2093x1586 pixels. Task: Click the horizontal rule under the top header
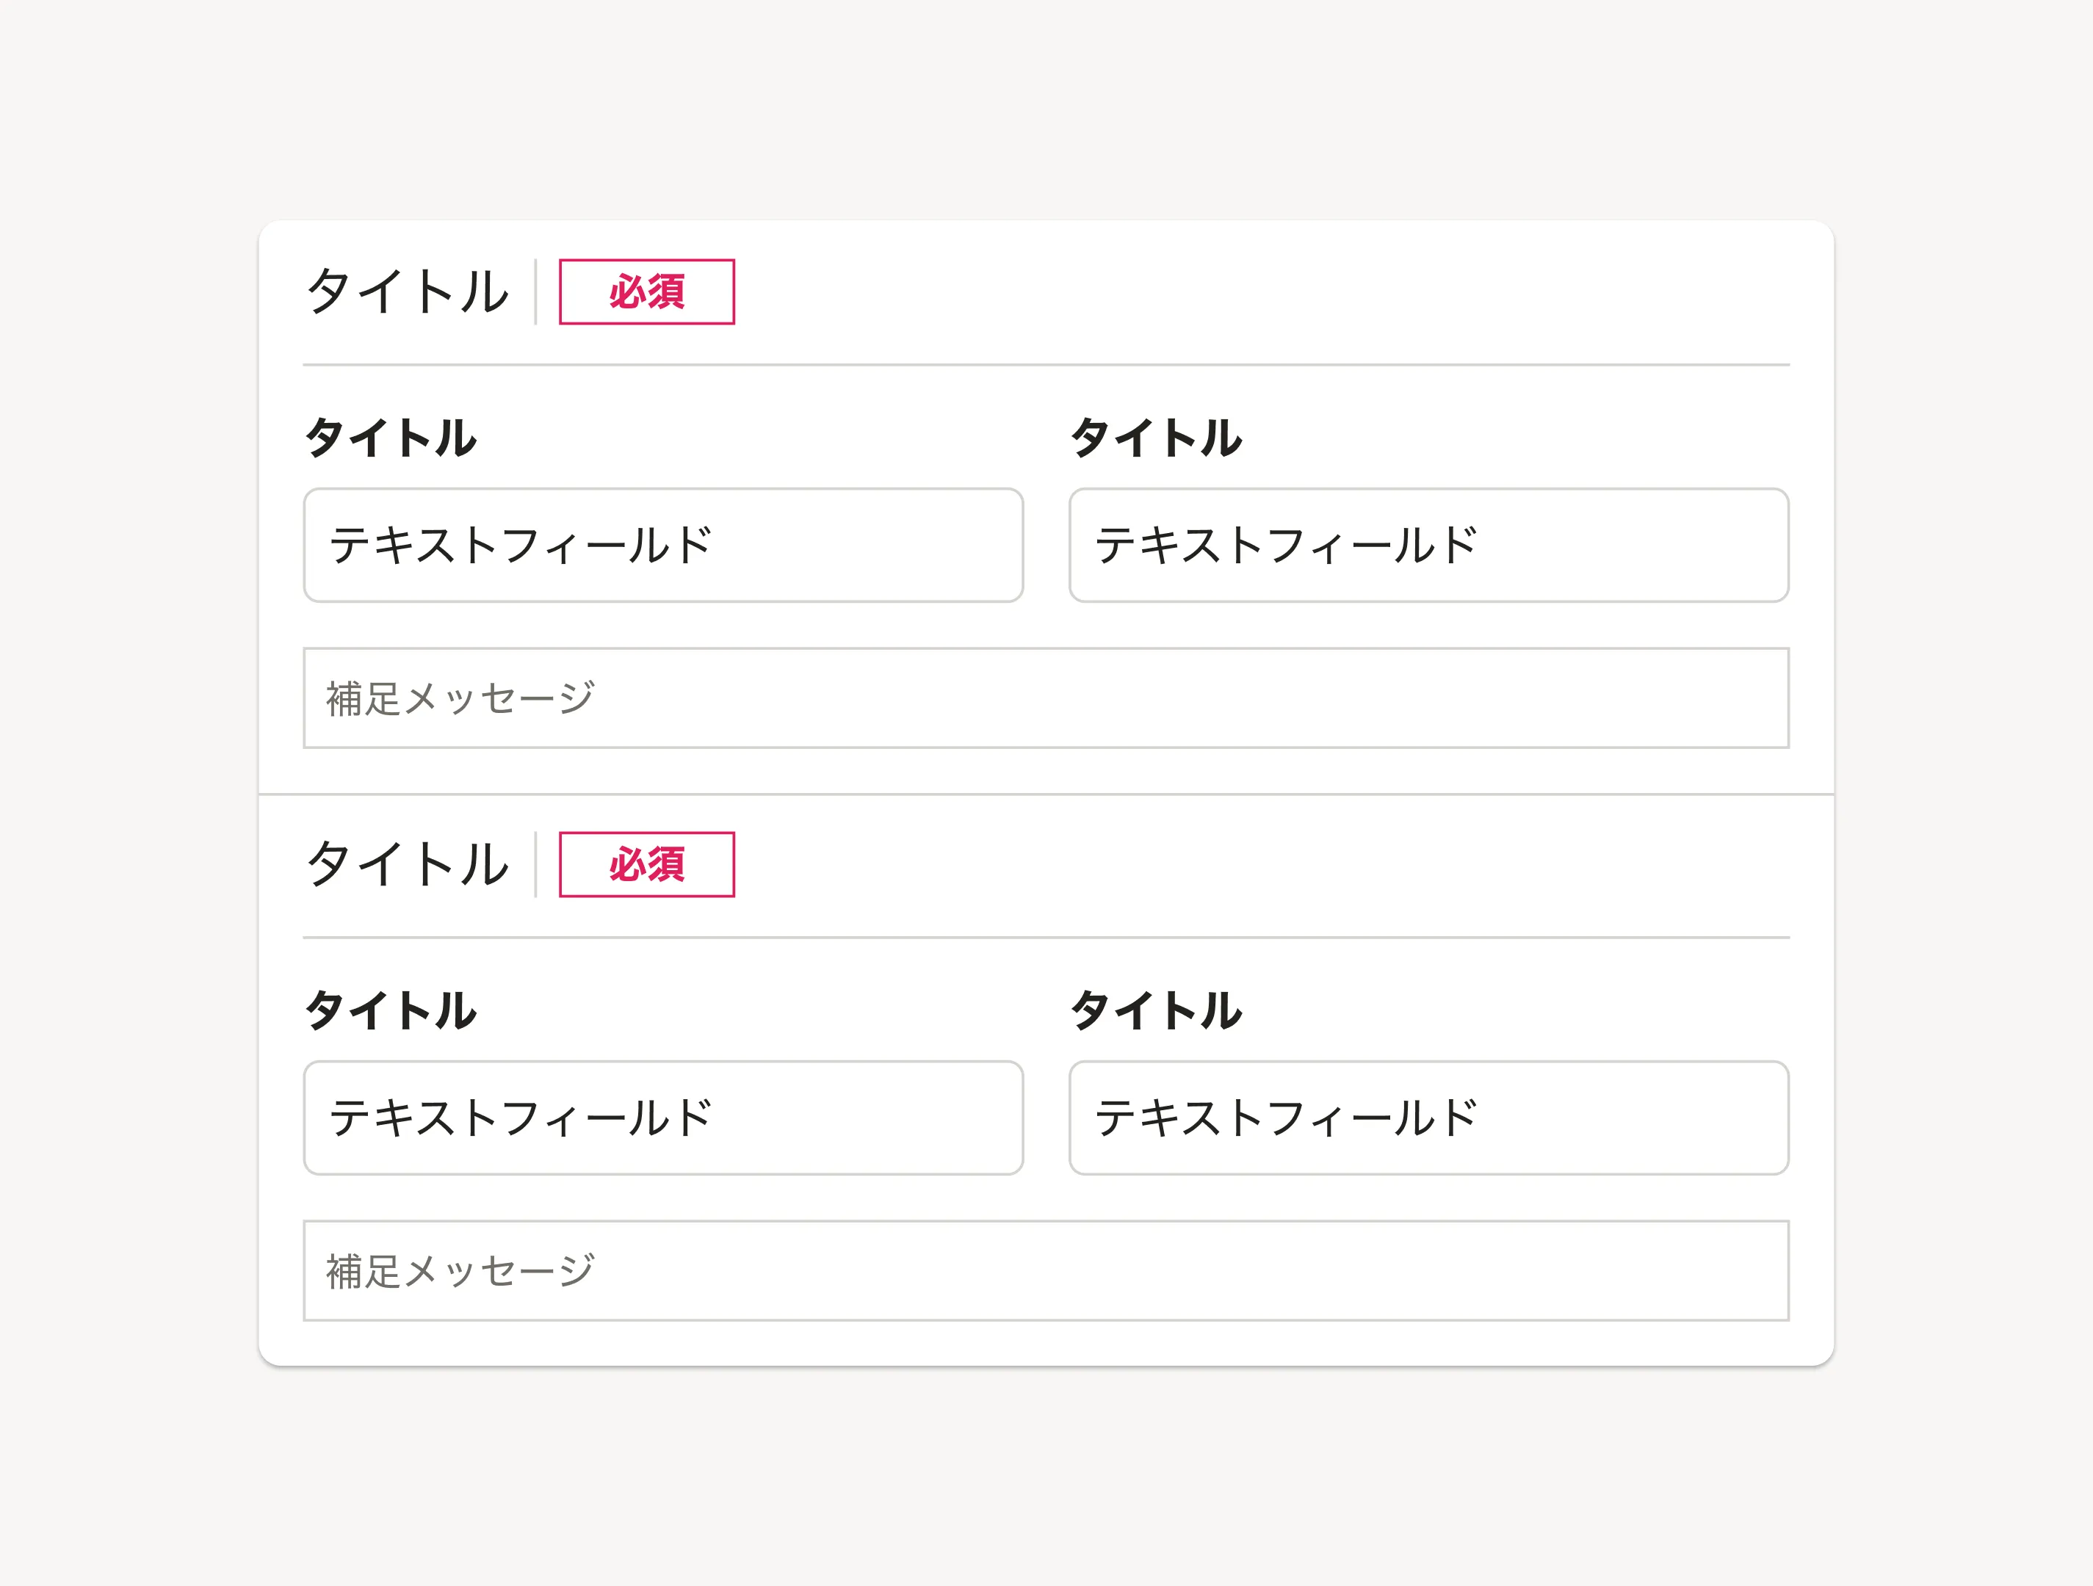1046,364
